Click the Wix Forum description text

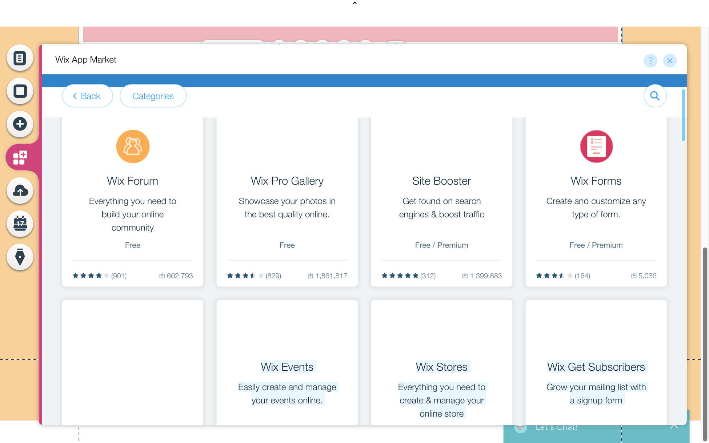(133, 214)
